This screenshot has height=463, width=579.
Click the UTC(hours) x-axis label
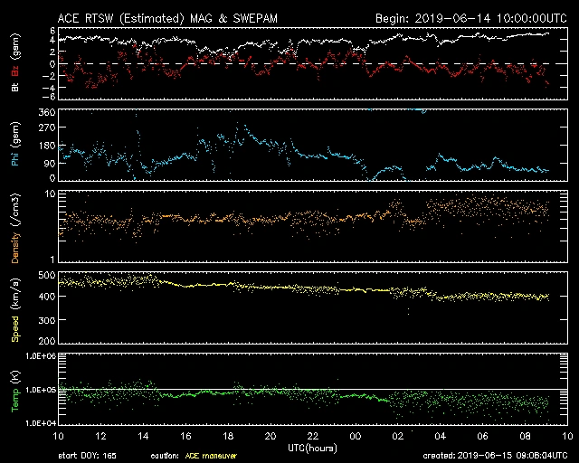tap(314, 447)
